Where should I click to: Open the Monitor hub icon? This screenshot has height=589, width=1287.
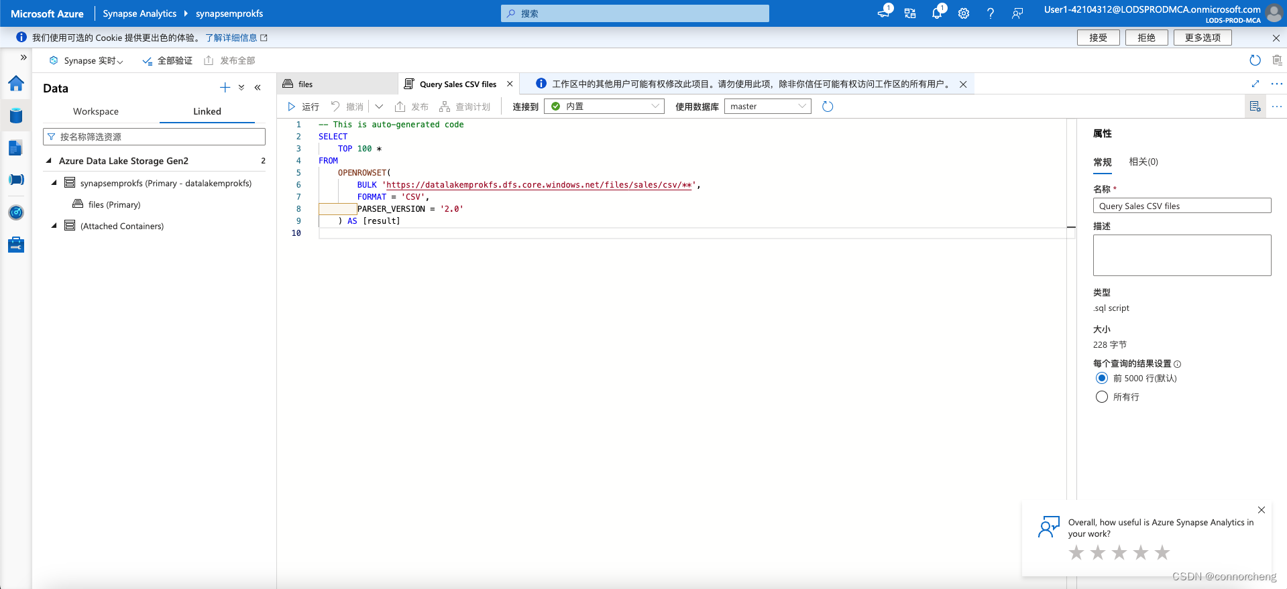click(16, 212)
